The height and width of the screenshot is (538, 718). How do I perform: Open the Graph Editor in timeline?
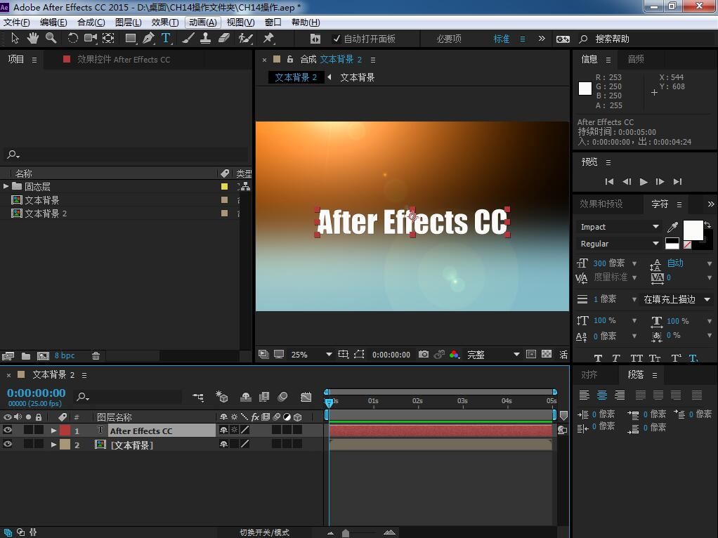tap(306, 397)
